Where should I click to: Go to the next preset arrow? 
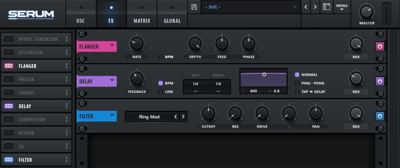[x=315, y=7]
